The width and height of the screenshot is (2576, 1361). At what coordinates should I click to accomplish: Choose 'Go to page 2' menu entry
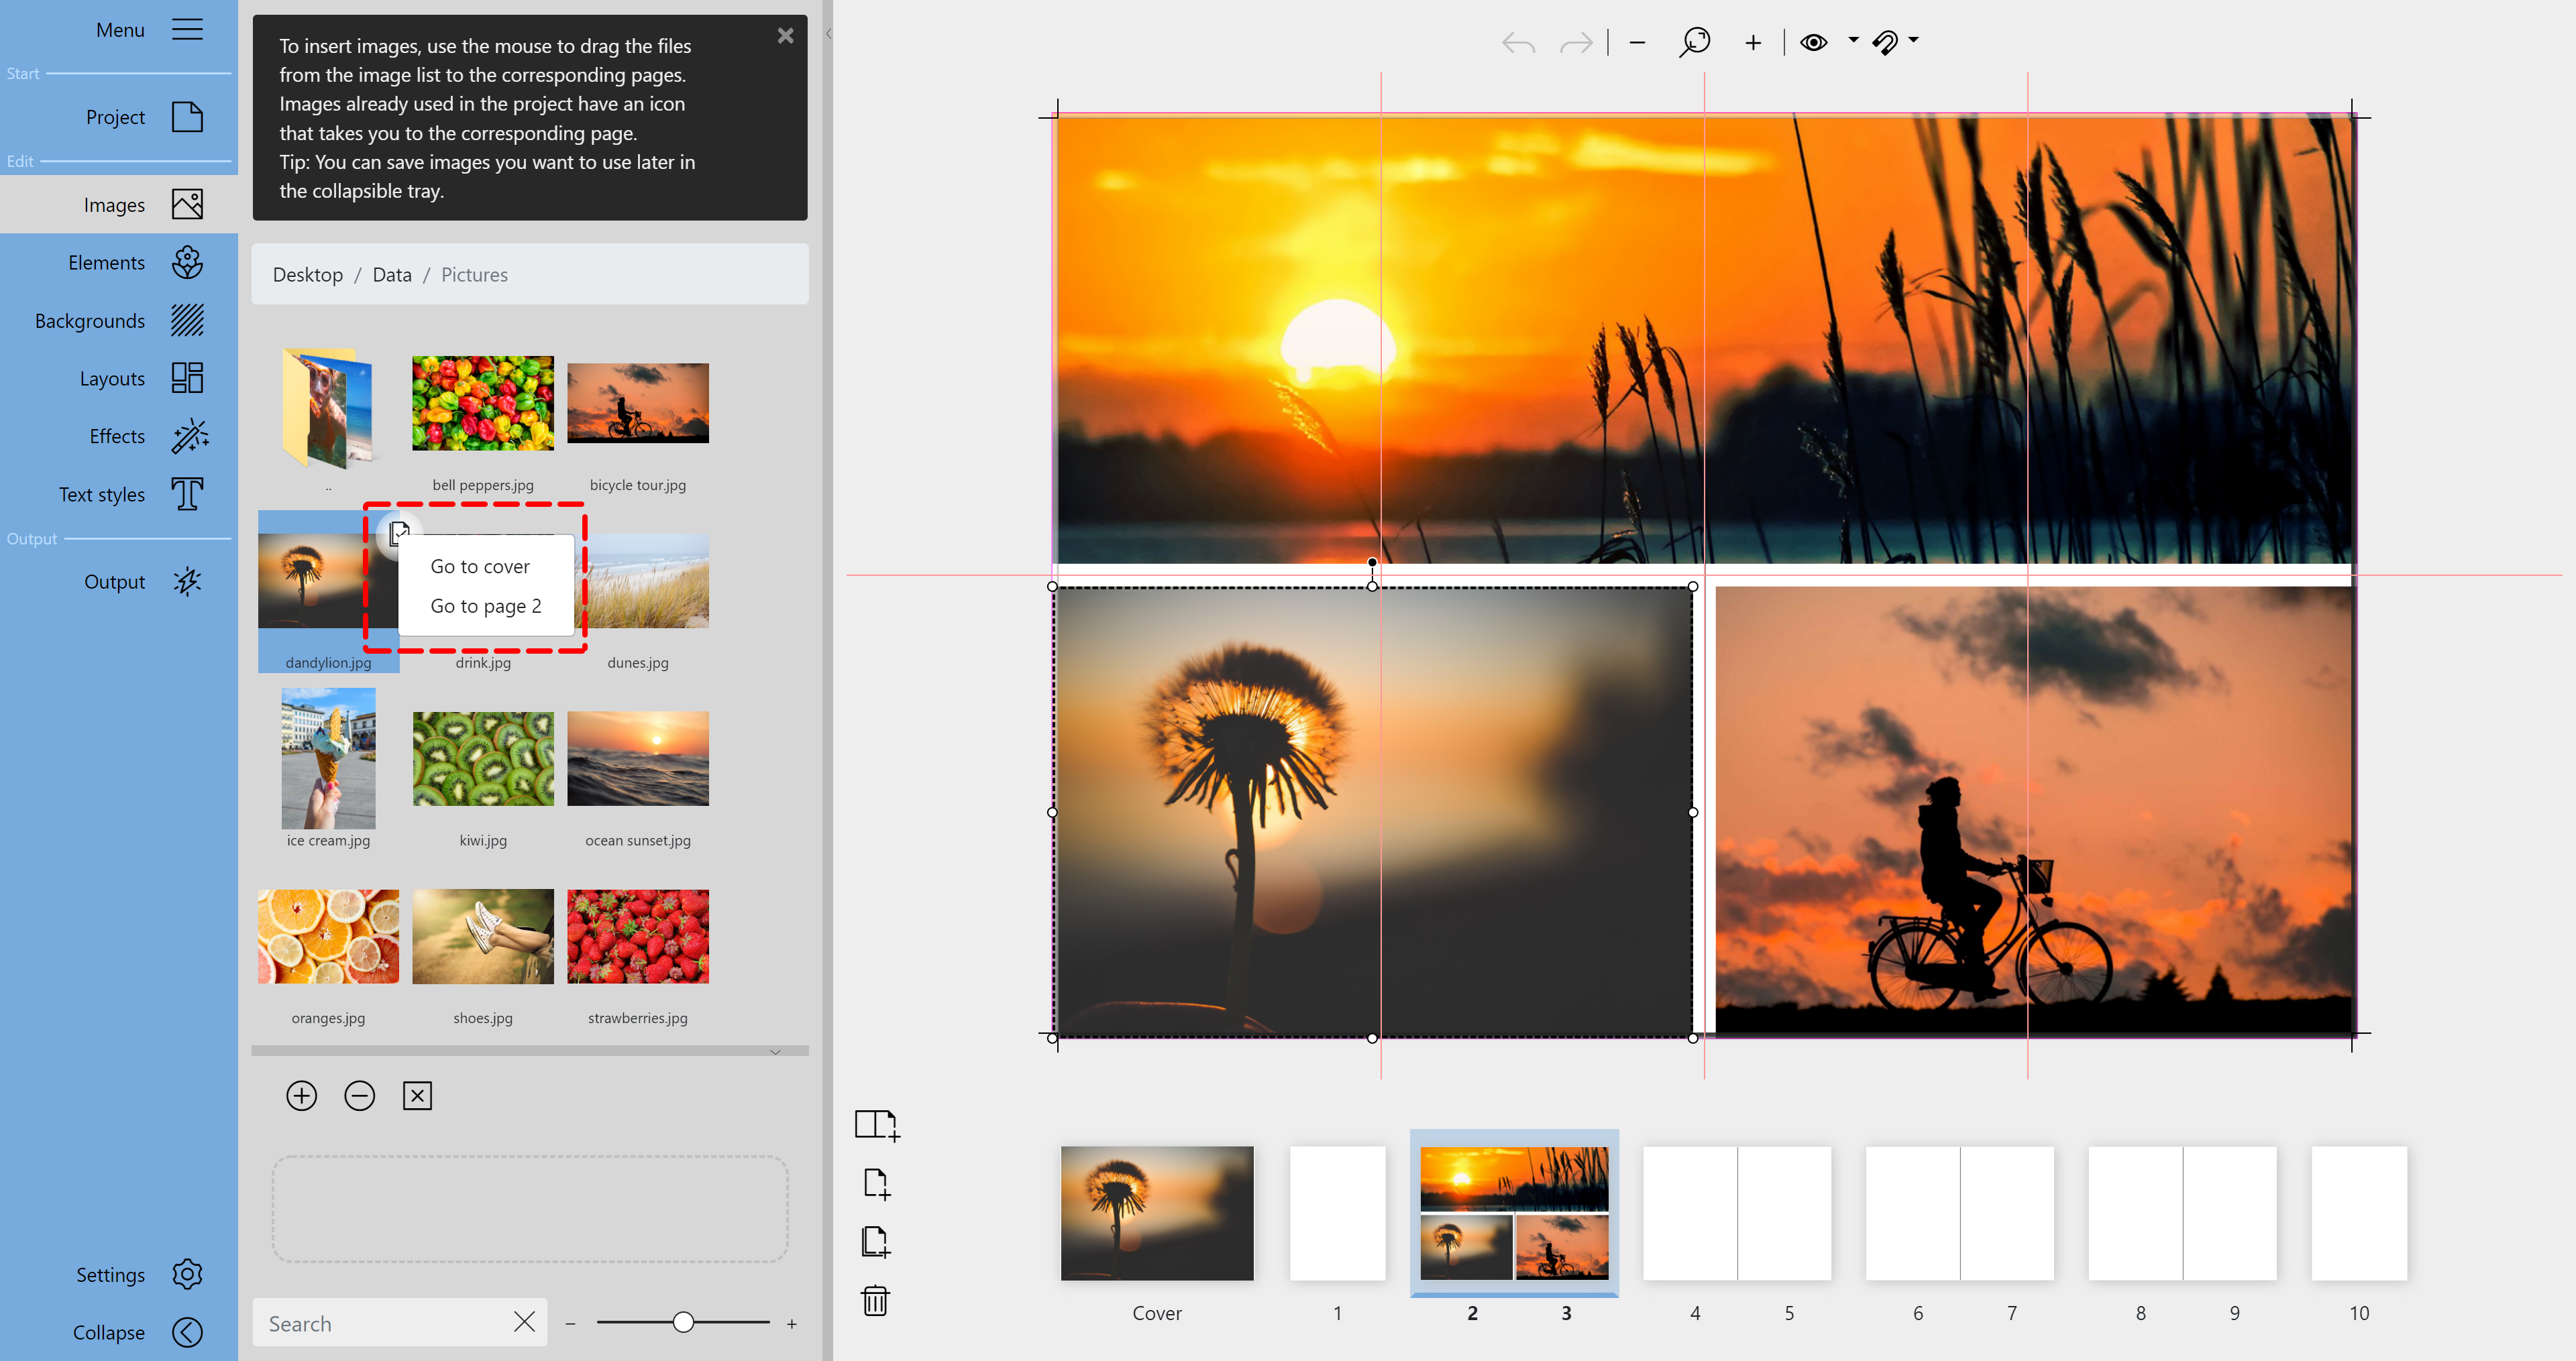pos(486,605)
